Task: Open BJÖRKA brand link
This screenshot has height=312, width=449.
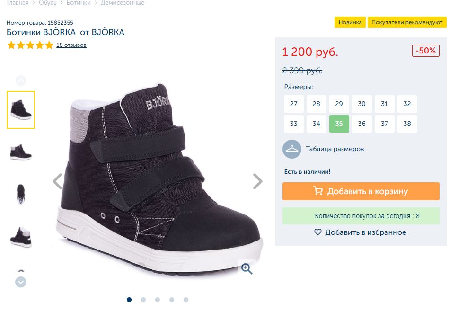Action: point(108,33)
